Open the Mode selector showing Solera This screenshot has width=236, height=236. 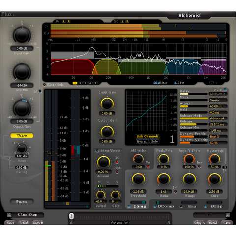tap(218, 100)
